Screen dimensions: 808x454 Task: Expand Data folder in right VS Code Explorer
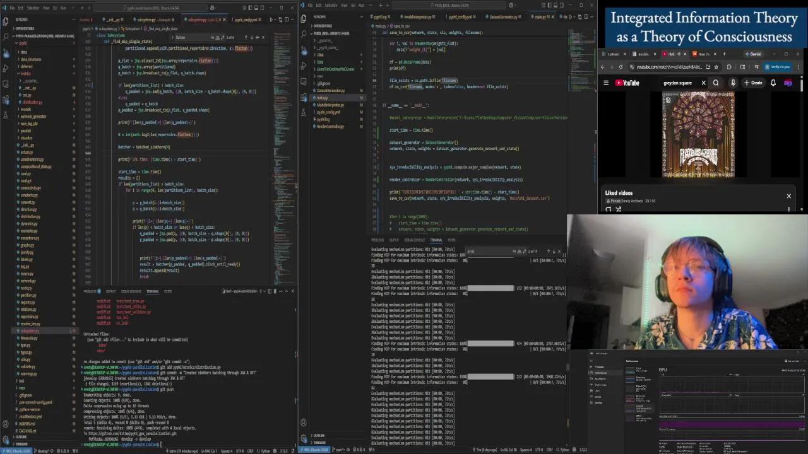pyautogui.click(x=320, y=62)
